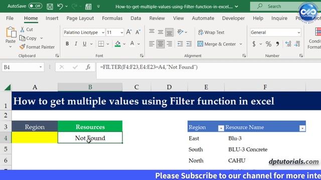321x180 pixels.
Task: Open the Undo history dropdown
Action: (66, 6)
